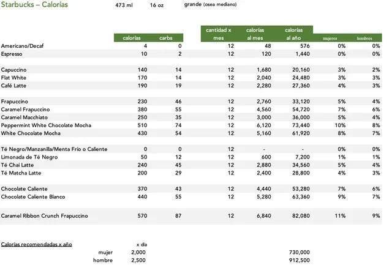Click 'Limonada de Té Negro' label
392x268 pixels.
[x=29, y=157]
